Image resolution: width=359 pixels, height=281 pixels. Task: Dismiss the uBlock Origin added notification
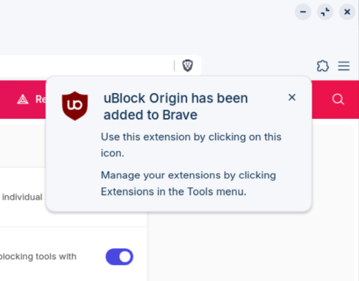[292, 97]
